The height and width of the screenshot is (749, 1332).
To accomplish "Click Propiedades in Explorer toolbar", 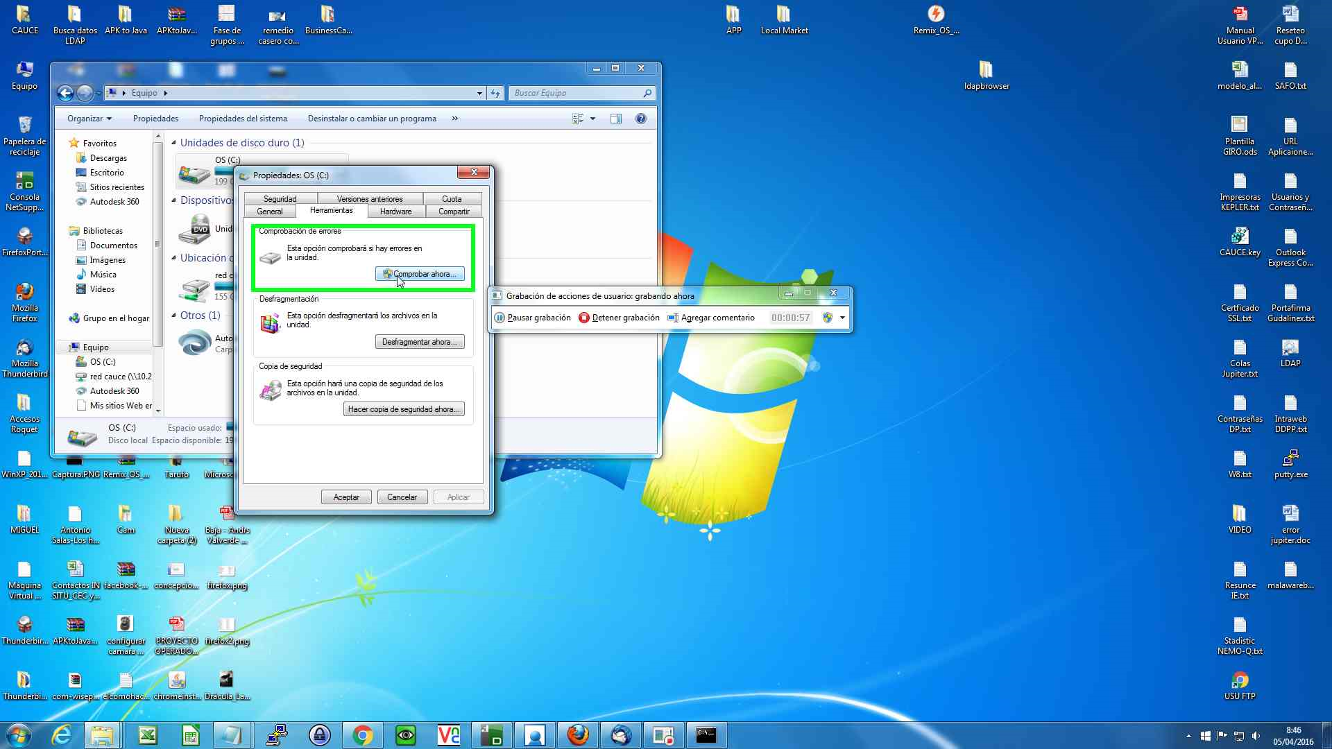I will [155, 119].
